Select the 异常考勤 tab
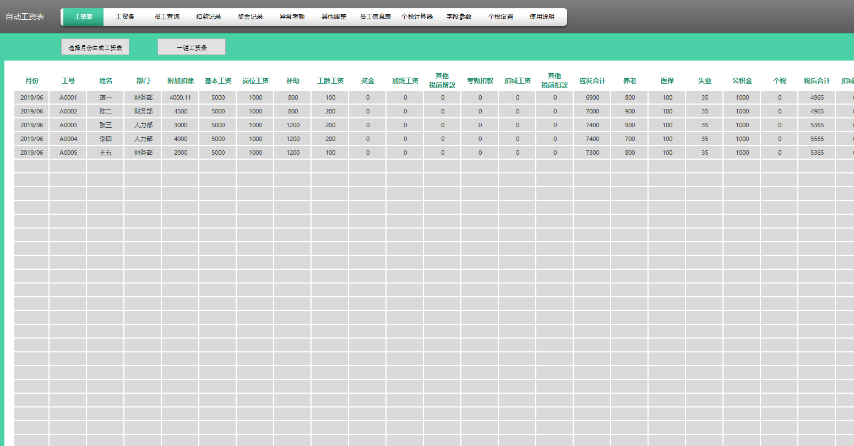The height and width of the screenshot is (446, 854). pyautogui.click(x=292, y=17)
